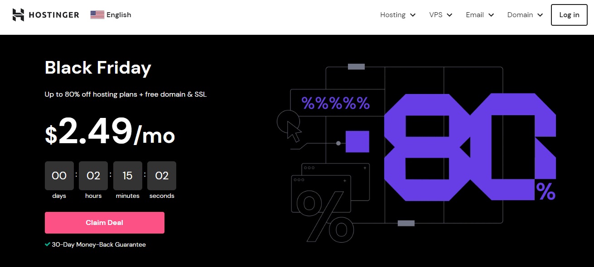The image size is (594, 267).
Task: Click the 30-Day Money-Back Guarantee text
Action: pyautogui.click(x=99, y=244)
